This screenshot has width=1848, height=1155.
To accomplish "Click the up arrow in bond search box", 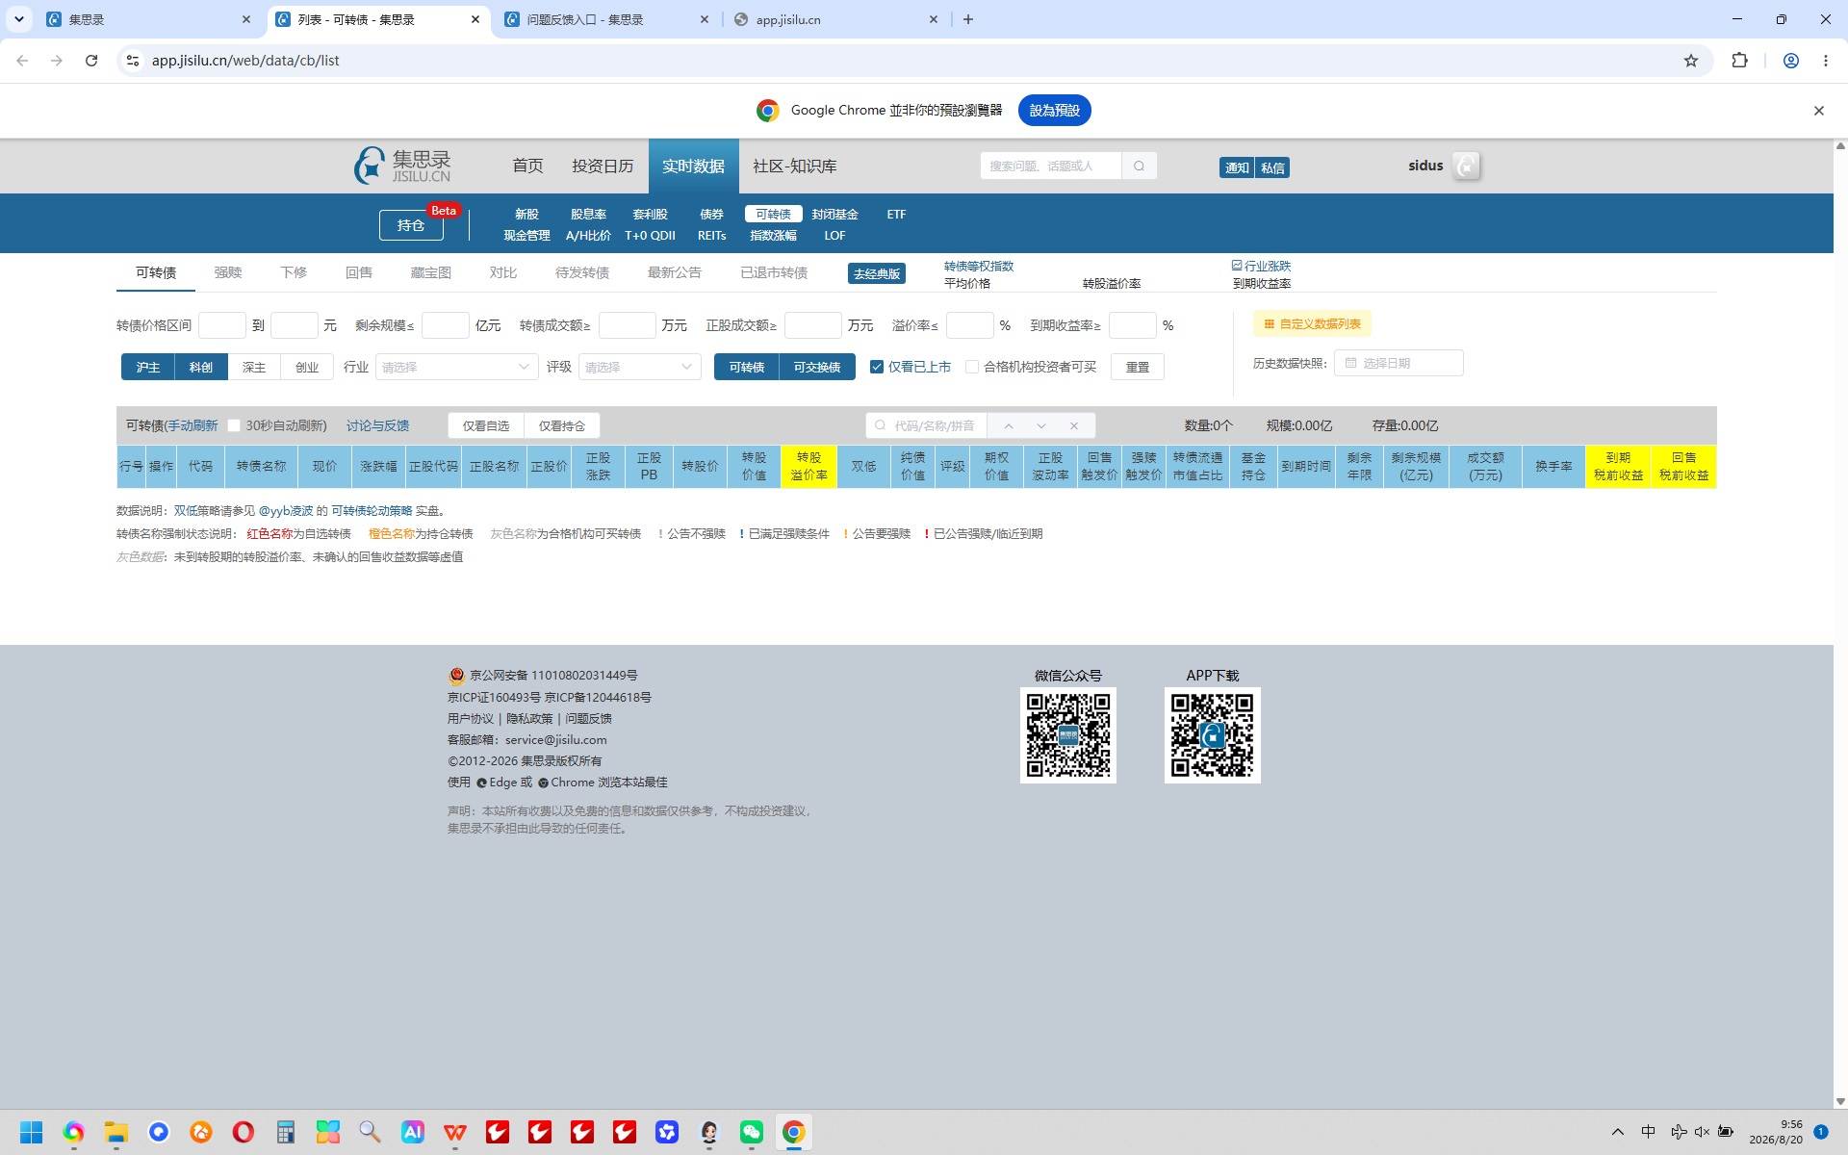I will (1008, 425).
